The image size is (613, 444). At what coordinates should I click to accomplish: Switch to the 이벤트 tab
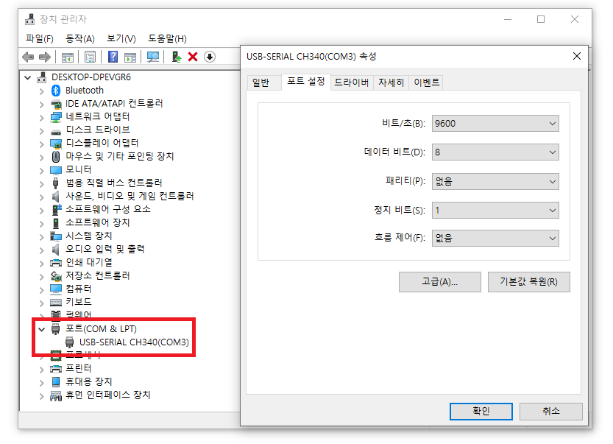427,82
